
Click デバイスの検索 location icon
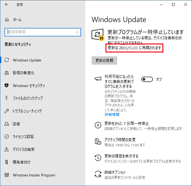[7, 149]
